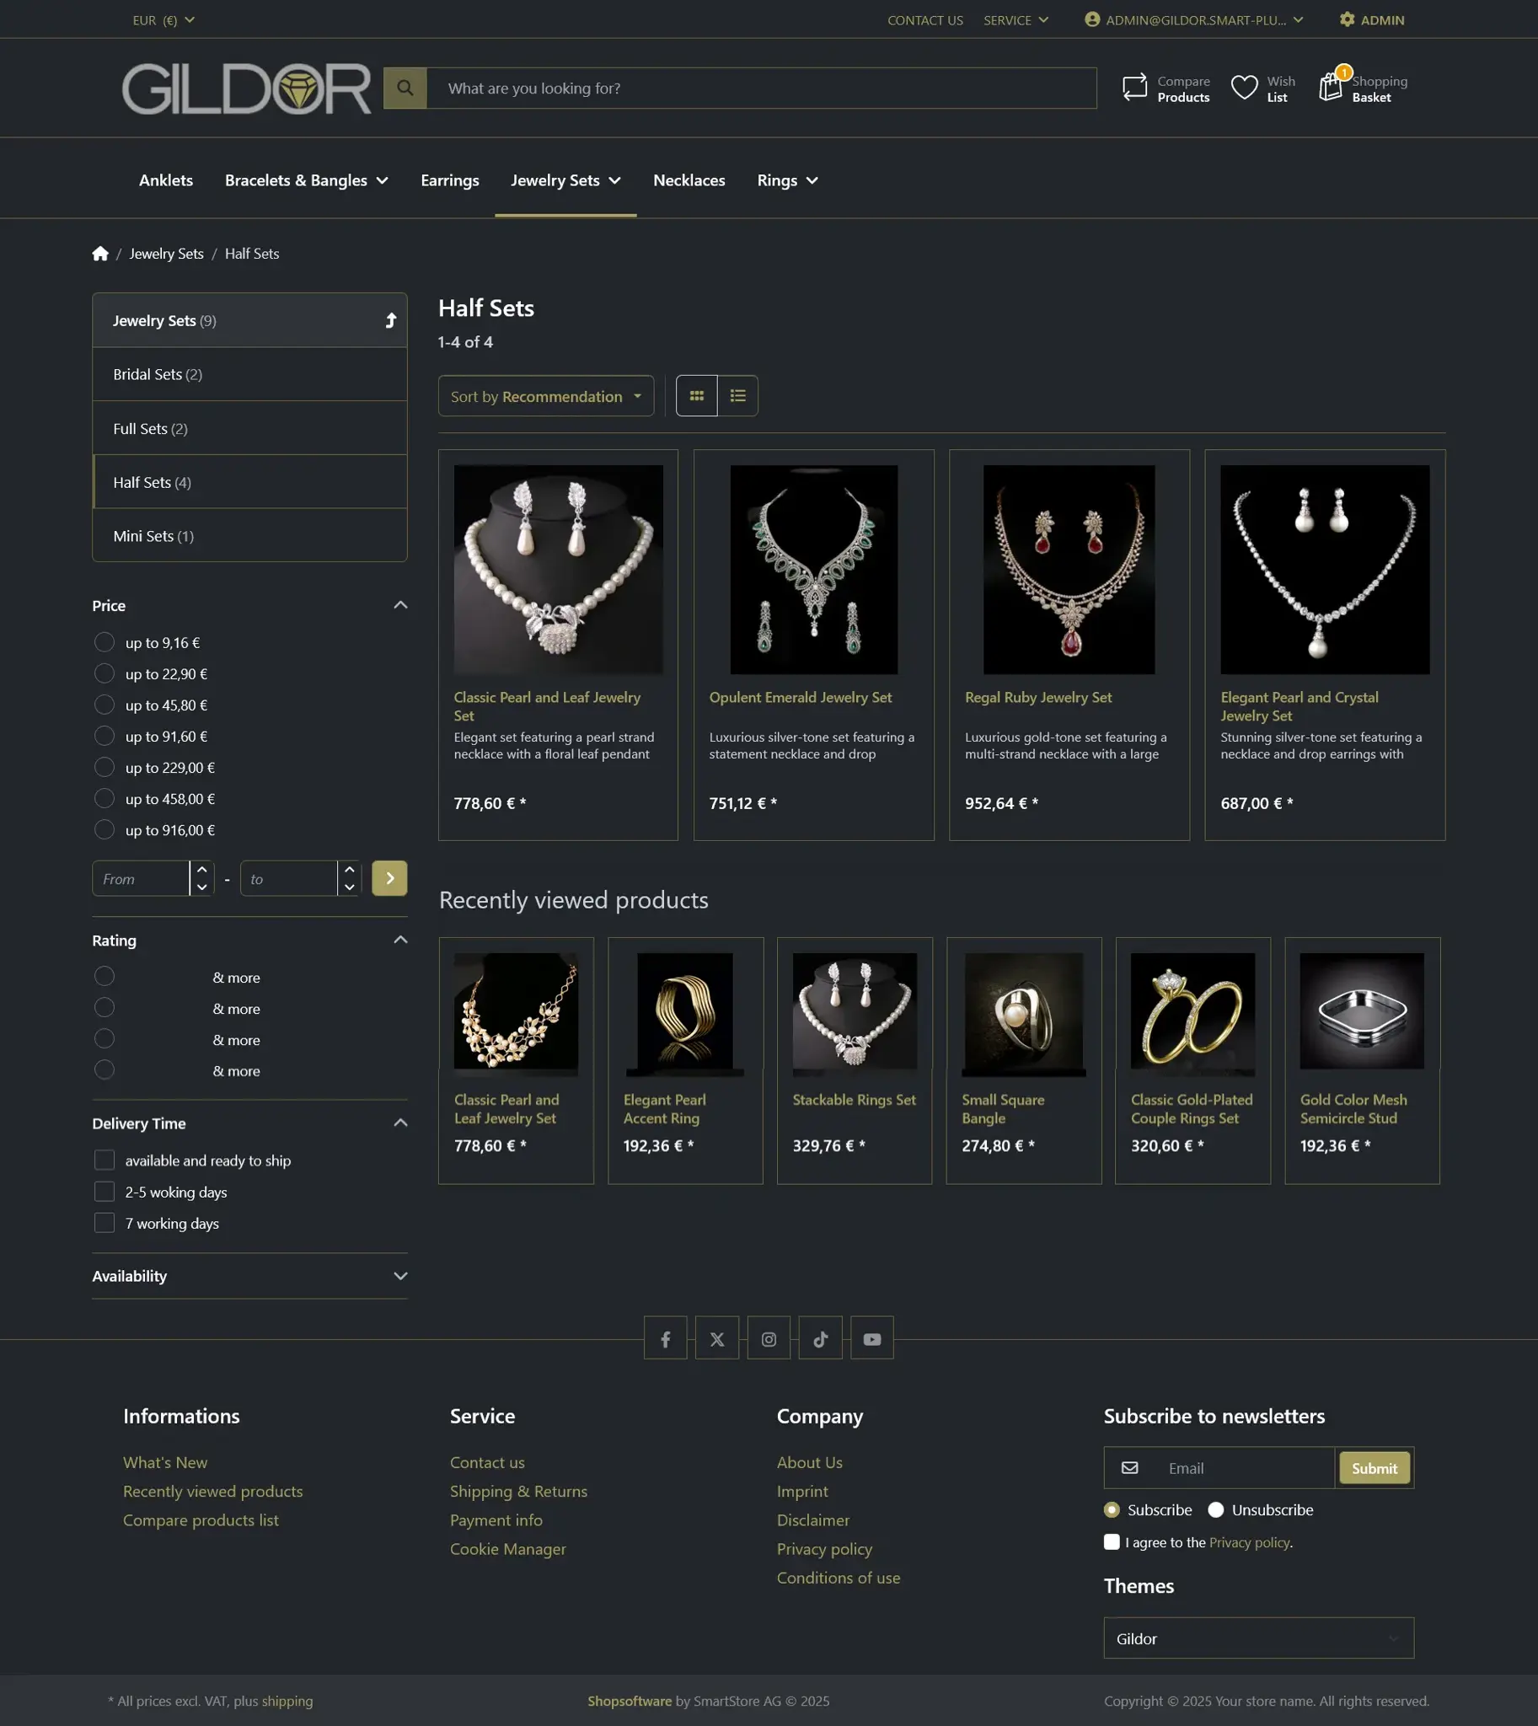The image size is (1538, 1726).
Task: Select the first rating & more option
Action: pyautogui.click(x=104, y=977)
